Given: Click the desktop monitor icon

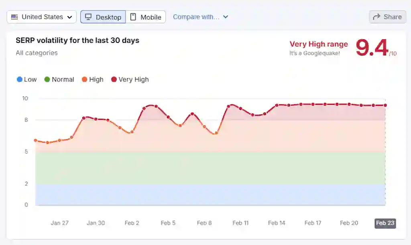Looking at the screenshot, I should coord(88,17).
